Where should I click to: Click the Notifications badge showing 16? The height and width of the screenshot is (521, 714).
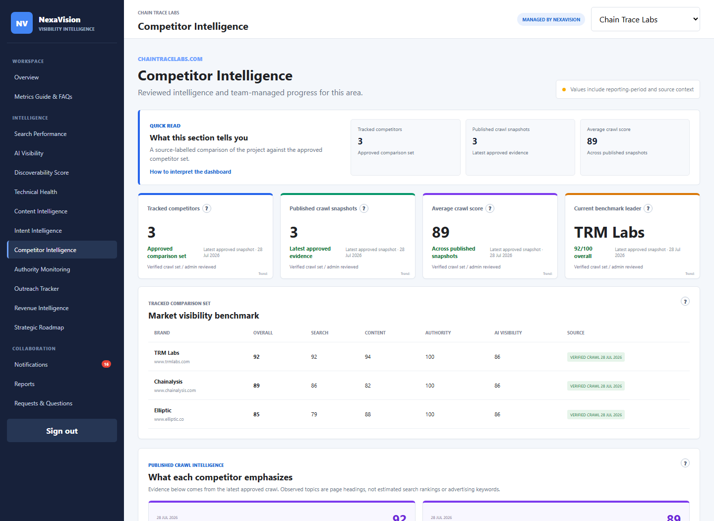click(x=106, y=364)
